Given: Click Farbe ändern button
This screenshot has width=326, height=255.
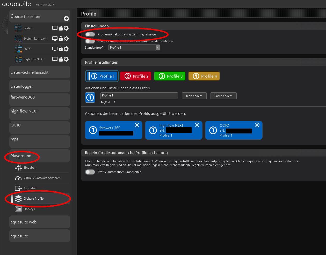Looking at the screenshot, I should point(223,96).
